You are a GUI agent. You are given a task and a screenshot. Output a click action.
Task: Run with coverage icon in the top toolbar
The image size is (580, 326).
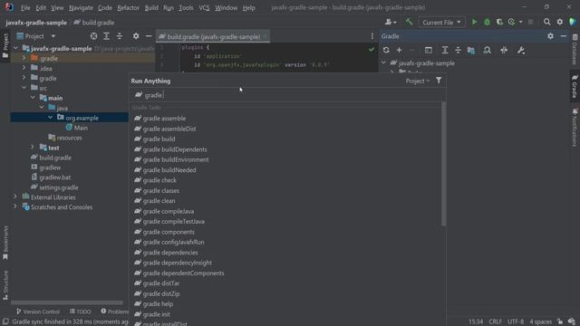click(x=499, y=22)
